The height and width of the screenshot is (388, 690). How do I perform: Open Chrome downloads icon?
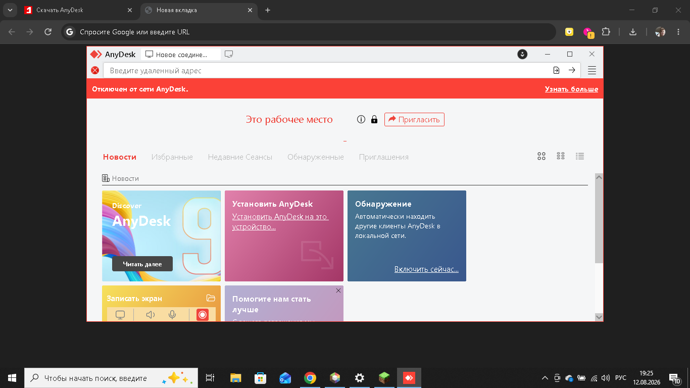[632, 32]
